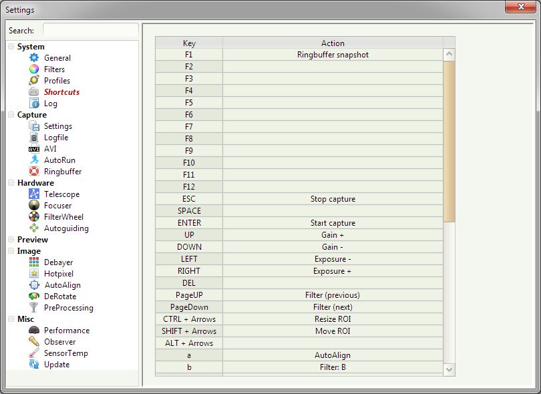Click the 'AutoAlign' action cell in table
Image resolution: width=541 pixels, height=394 pixels.
click(x=333, y=355)
